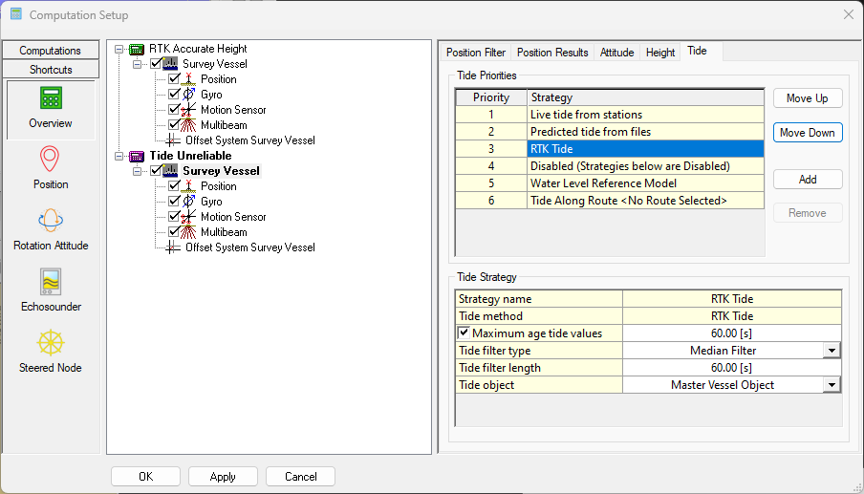Open the Rotation Attitude shortcut icon

[51, 221]
